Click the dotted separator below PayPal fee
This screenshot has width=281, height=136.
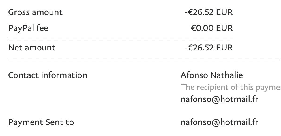tap(120, 39)
